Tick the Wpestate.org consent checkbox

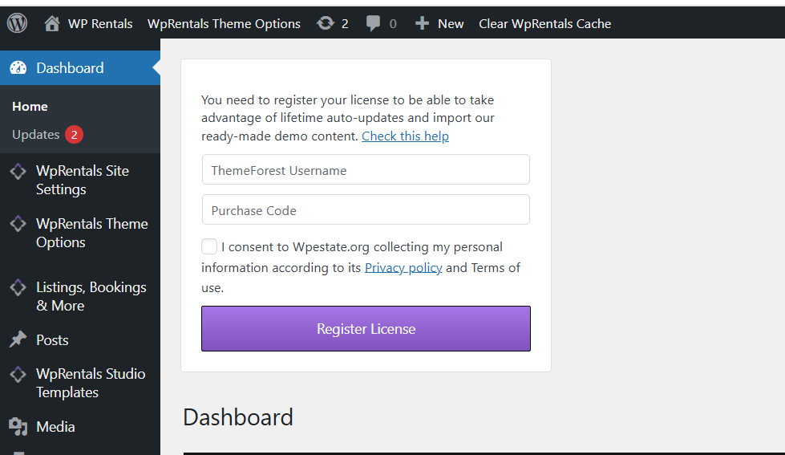(209, 246)
